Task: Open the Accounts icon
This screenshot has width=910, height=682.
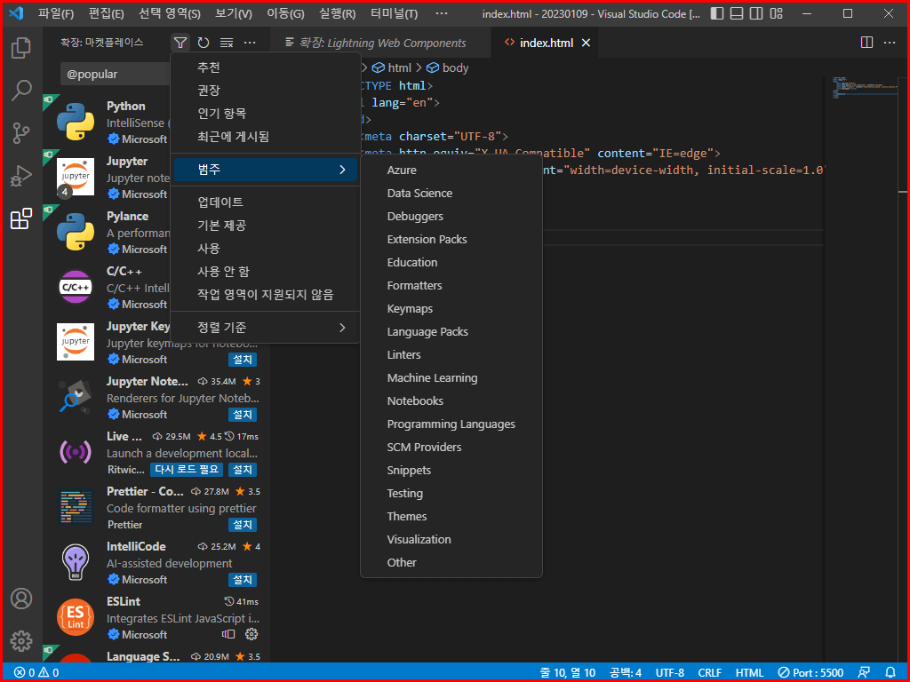Action: (21, 599)
